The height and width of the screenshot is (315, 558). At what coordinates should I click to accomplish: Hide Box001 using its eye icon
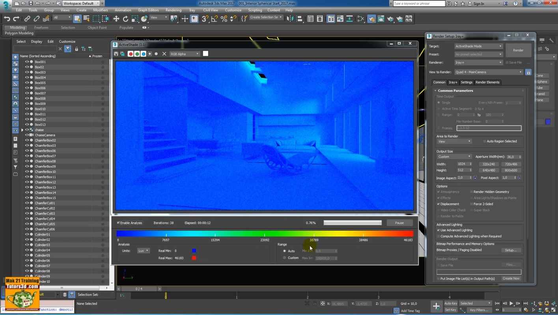point(27,62)
